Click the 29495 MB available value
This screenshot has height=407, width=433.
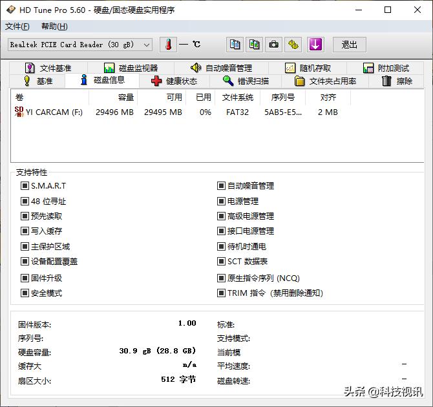click(x=163, y=112)
